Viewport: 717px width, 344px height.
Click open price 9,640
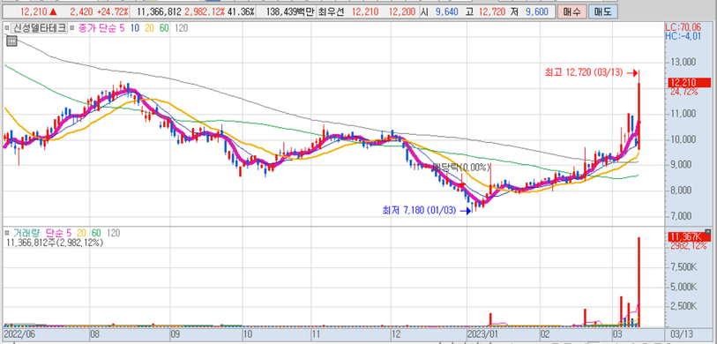[448, 11]
